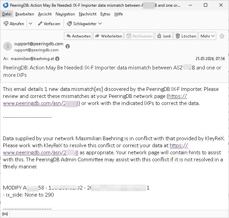
Task: Click the connection status icon in status bar
Action: click(5, 214)
